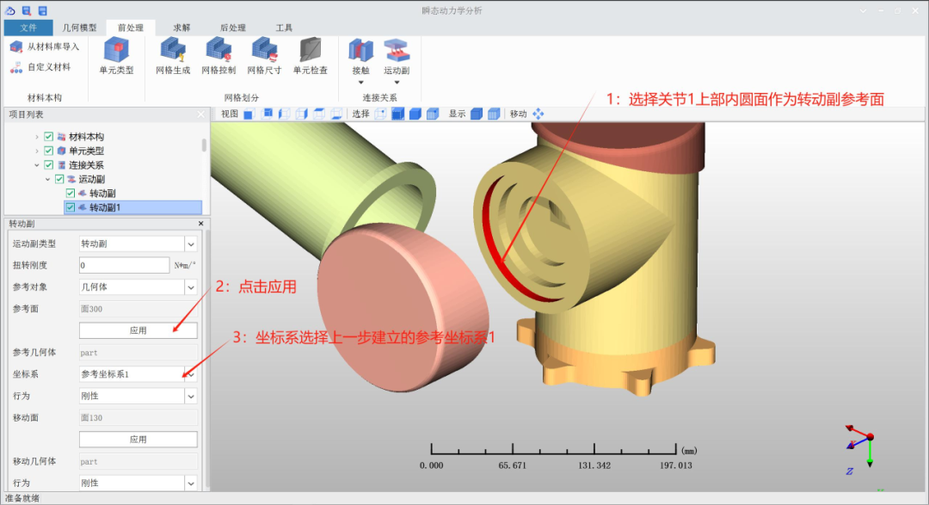The image size is (929, 505).
Task: Toggle the 单元类型 checkbox in project tree
Action: pyautogui.click(x=48, y=151)
